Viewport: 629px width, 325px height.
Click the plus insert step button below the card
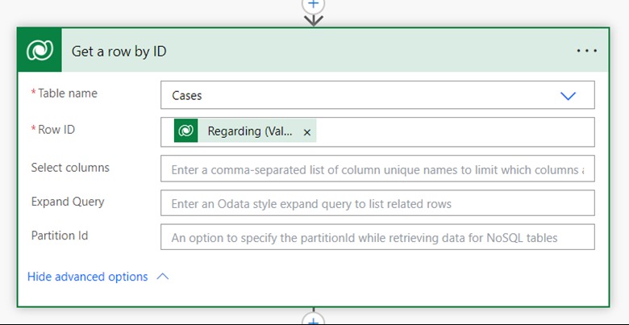tap(314, 320)
